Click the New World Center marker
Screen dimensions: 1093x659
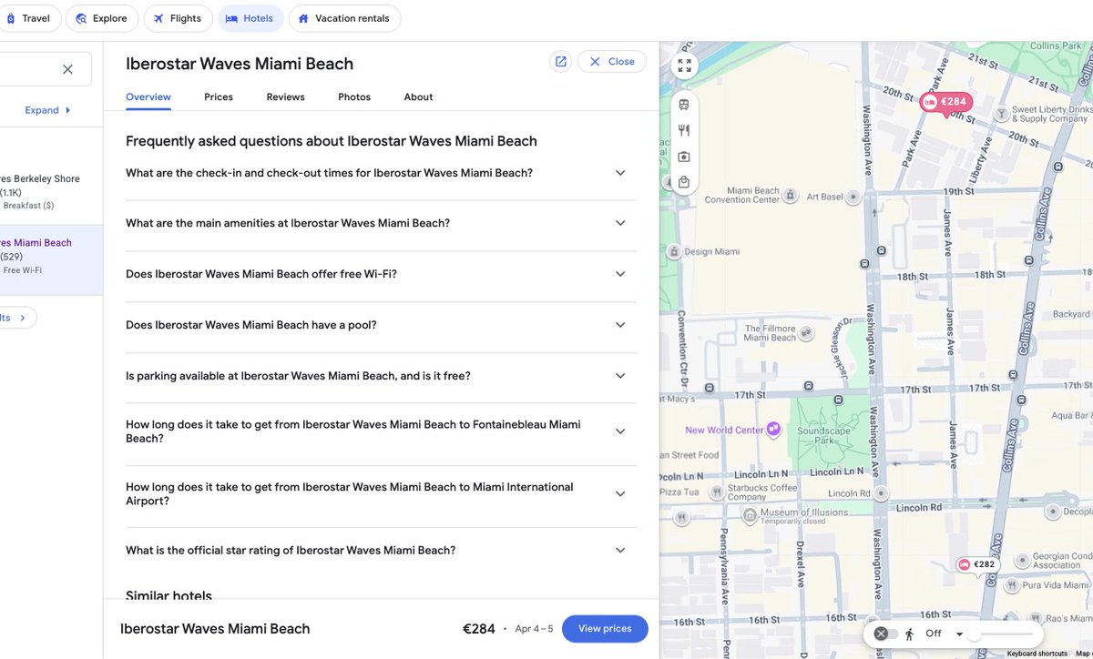click(774, 429)
